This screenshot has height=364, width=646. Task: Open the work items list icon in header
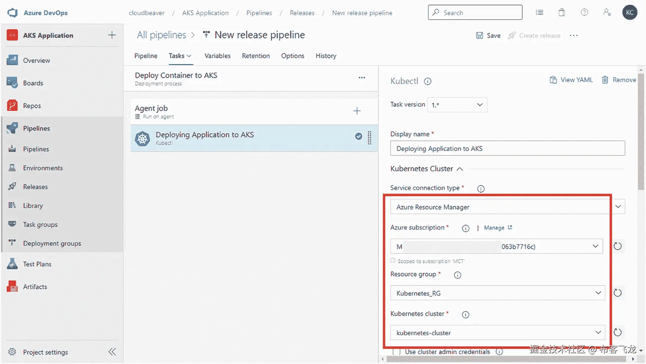[539, 12]
